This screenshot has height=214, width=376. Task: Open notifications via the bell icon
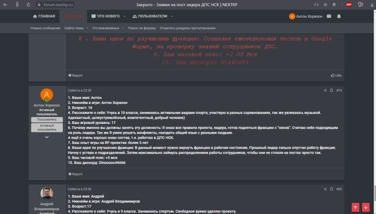pyautogui.click(x=339, y=16)
